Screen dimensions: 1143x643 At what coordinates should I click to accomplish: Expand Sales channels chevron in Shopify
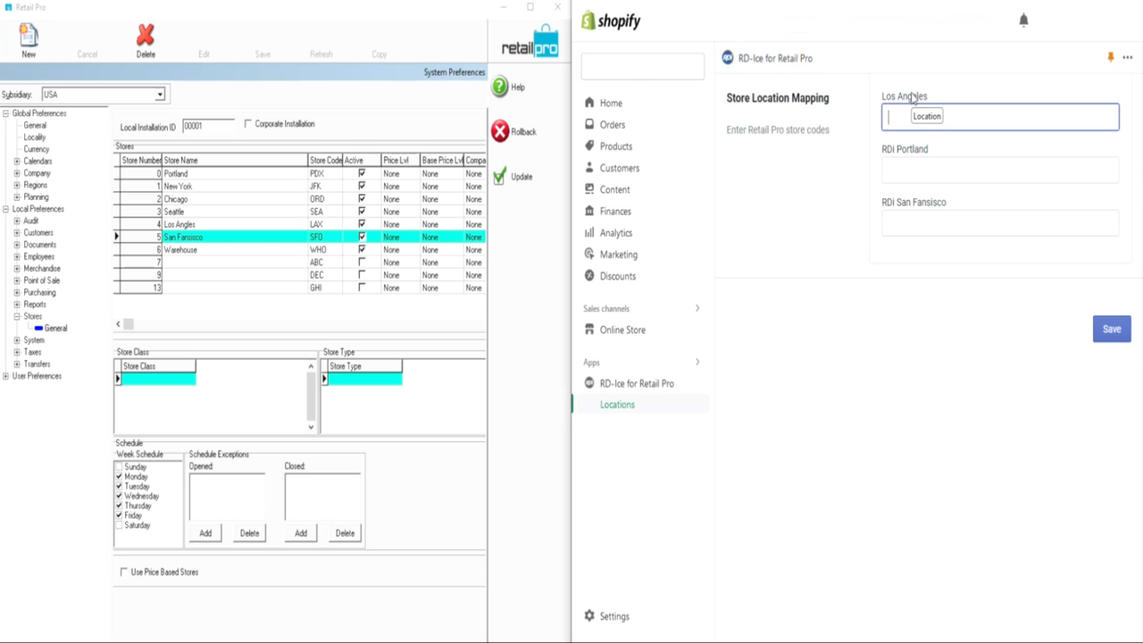[697, 308]
